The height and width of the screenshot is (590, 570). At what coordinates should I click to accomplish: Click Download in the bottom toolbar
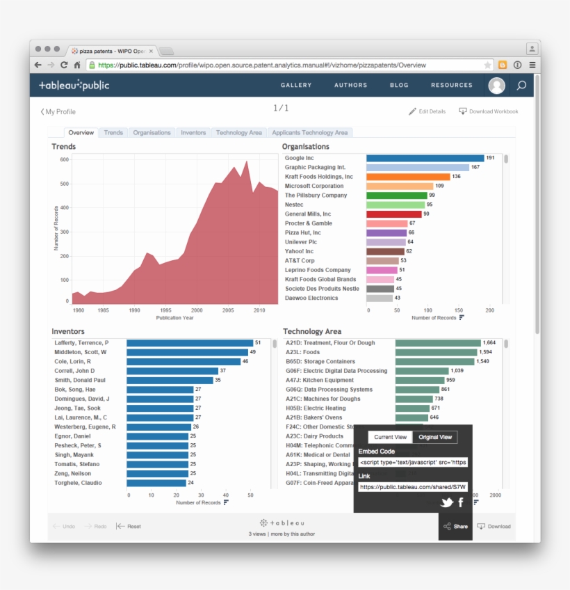(x=494, y=527)
